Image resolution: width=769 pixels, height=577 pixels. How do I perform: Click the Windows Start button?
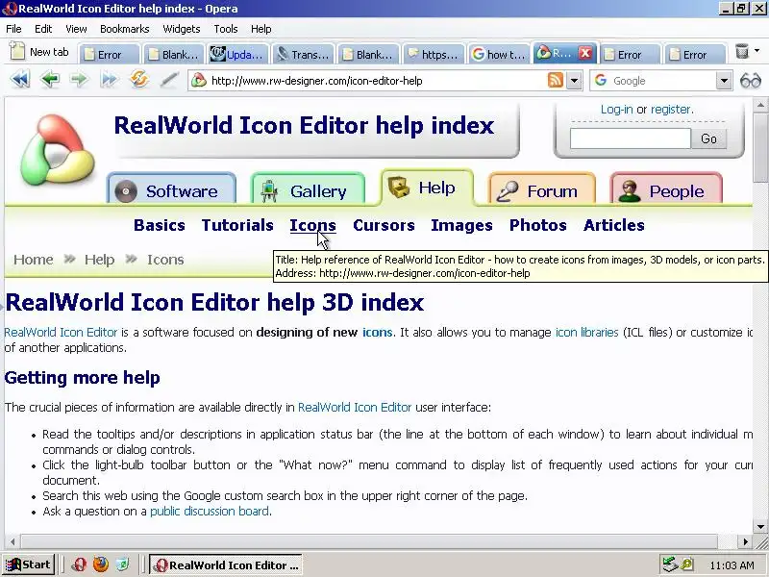29,564
